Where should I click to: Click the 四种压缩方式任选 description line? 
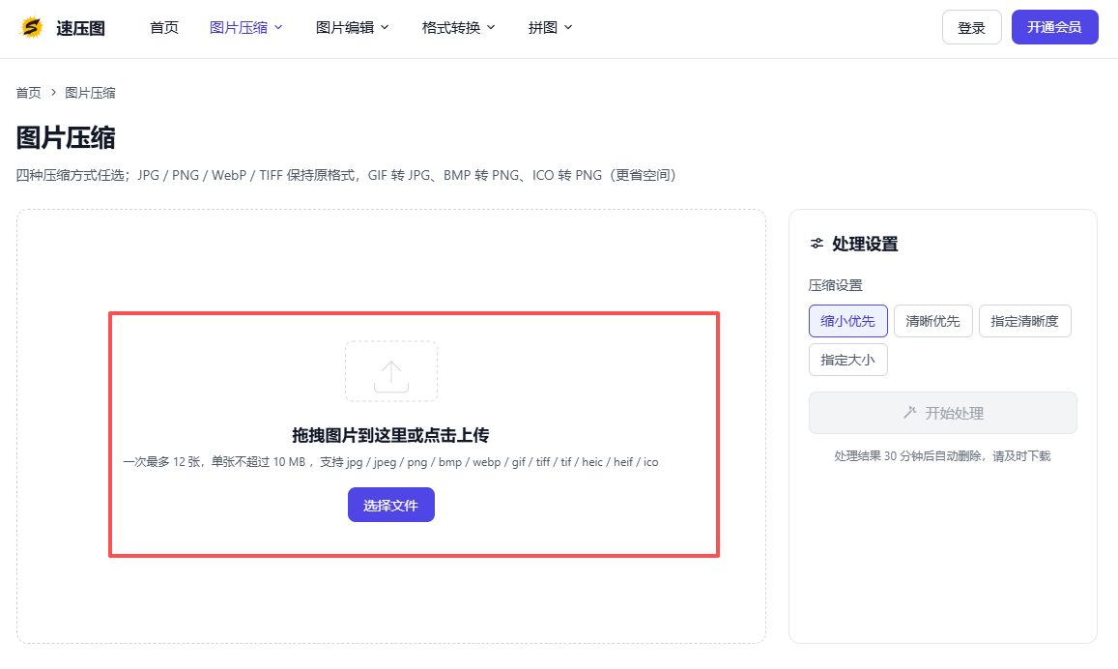346,175
